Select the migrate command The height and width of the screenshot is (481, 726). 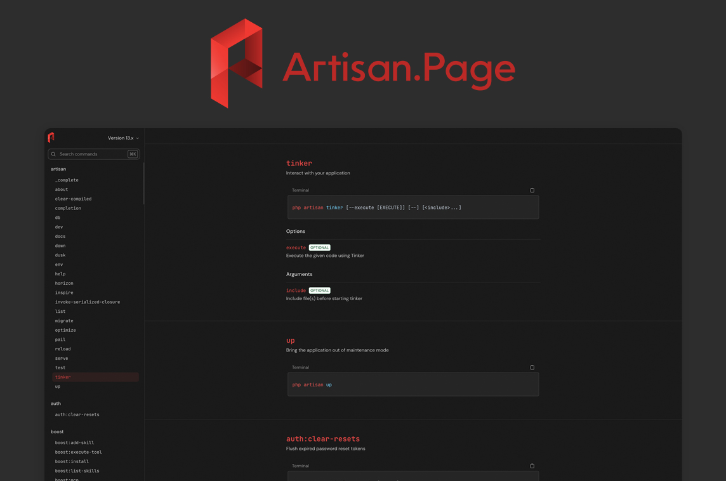pos(64,321)
